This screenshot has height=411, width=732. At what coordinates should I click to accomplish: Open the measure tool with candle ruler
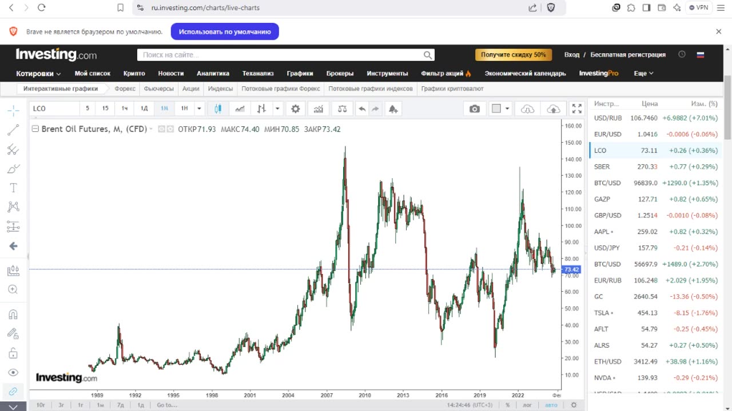coord(13,271)
